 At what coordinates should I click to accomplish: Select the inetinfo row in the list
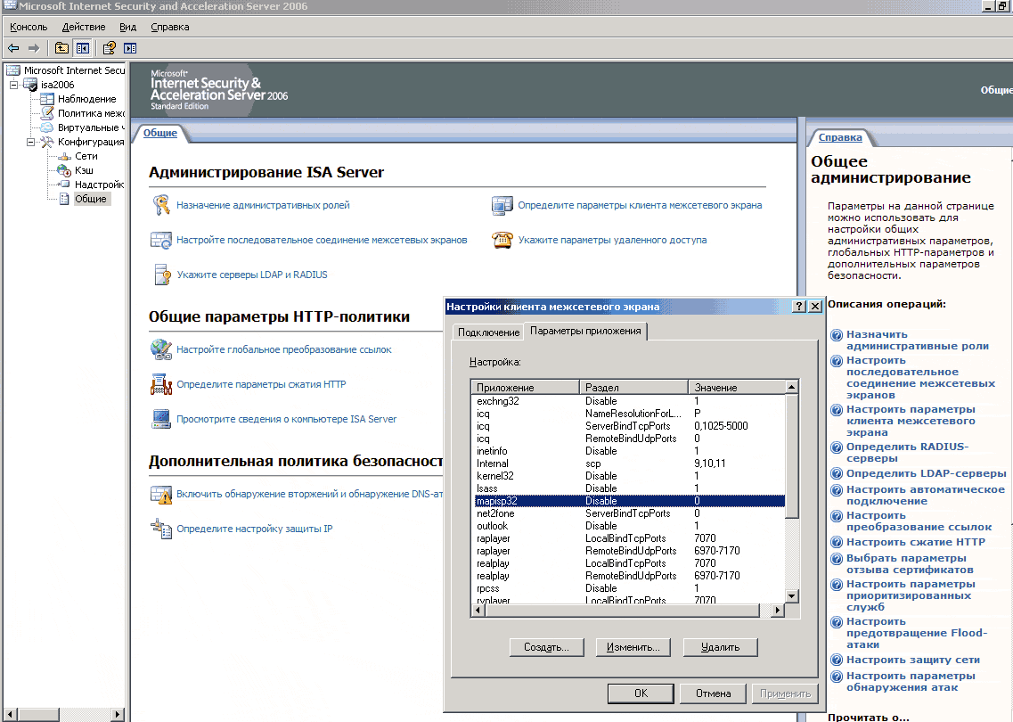pyautogui.click(x=629, y=451)
